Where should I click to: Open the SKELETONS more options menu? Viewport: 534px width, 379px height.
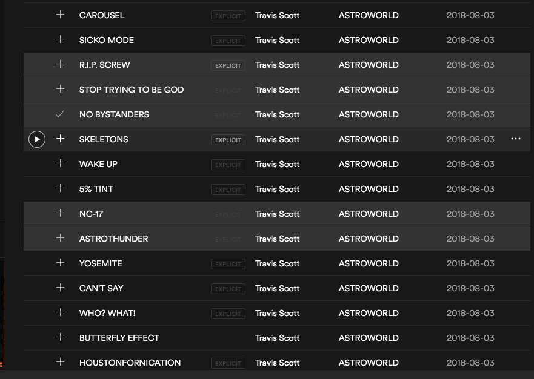pyautogui.click(x=516, y=139)
